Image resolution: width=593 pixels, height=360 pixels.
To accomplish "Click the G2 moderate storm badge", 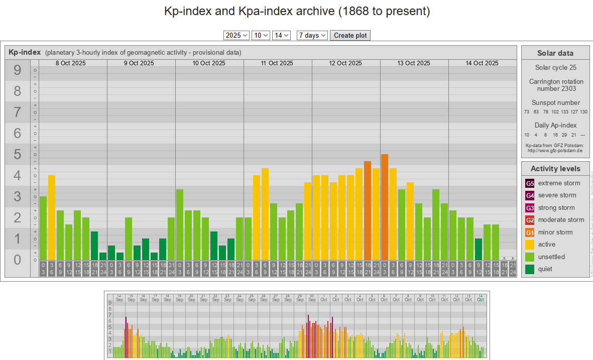I will [x=530, y=220].
